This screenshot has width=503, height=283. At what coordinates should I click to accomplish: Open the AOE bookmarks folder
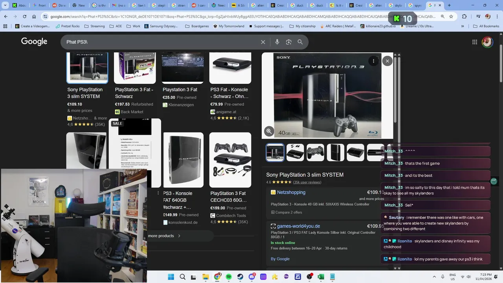(116, 26)
